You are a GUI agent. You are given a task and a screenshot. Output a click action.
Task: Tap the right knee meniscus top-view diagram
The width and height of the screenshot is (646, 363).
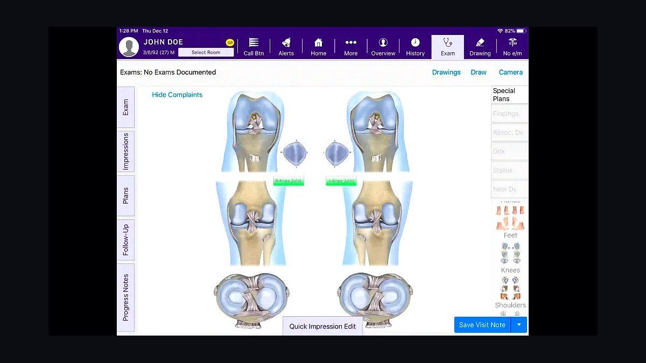252,300
